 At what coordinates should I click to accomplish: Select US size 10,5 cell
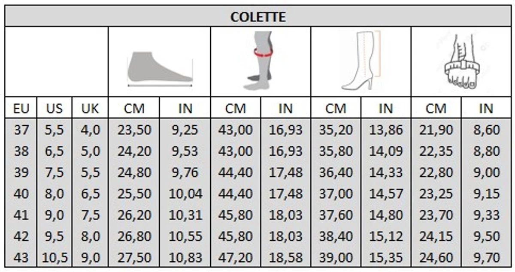pyautogui.click(x=55, y=258)
